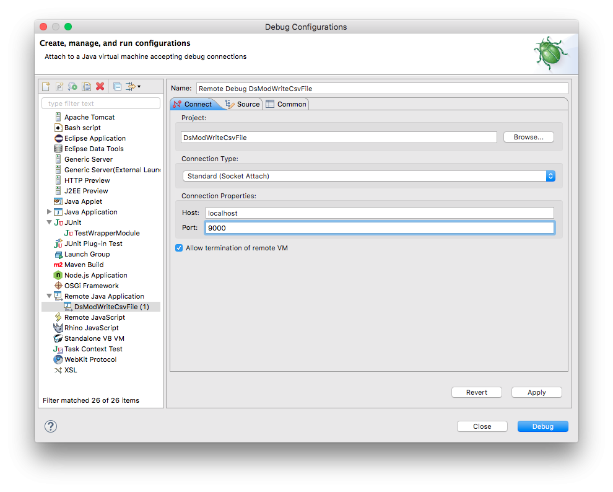Click the Duplicate launch configuration icon
This screenshot has height=492, width=613.
tap(87, 87)
